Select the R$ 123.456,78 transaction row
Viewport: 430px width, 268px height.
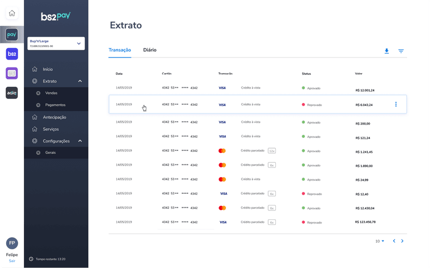click(x=258, y=222)
